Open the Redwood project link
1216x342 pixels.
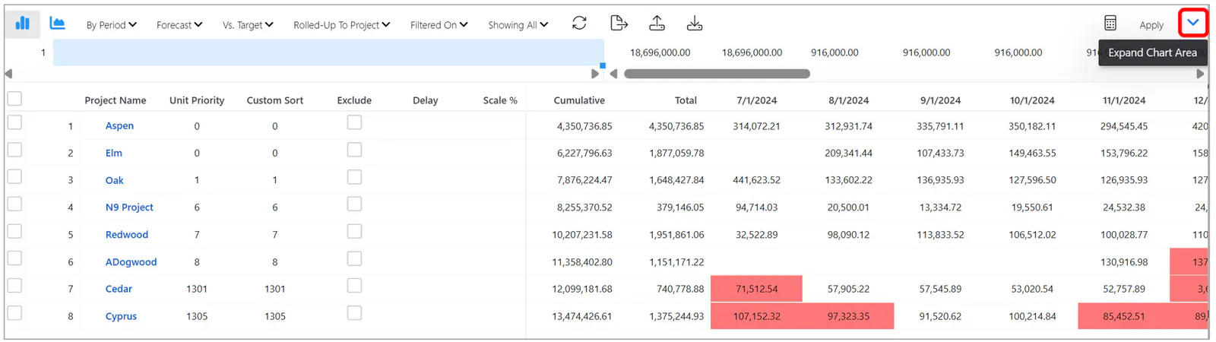[127, 235]
